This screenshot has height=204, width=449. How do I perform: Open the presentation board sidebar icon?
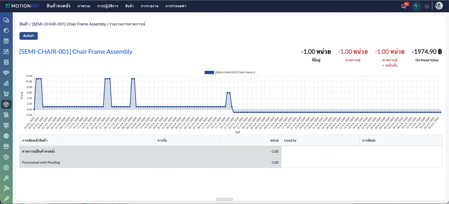coord(6,125)
